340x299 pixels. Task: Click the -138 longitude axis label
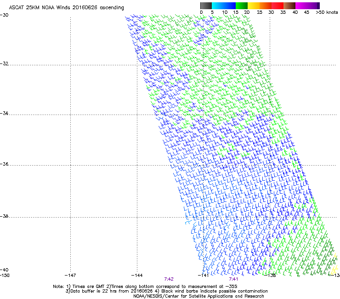[270, 276]
